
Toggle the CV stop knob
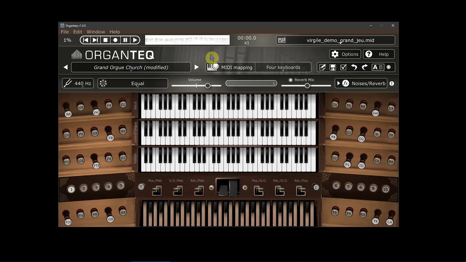(x=335, y=104)
